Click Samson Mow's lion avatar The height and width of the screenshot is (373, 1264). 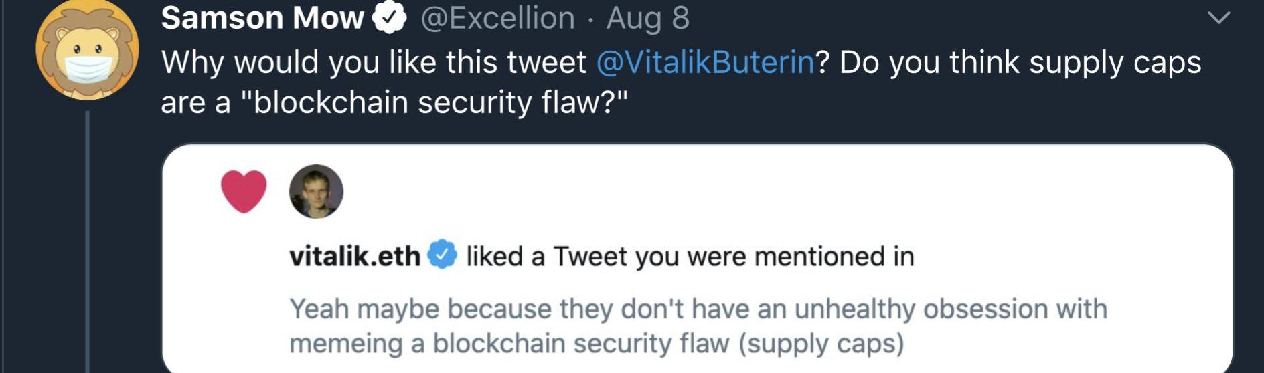(x=87, y=49)
